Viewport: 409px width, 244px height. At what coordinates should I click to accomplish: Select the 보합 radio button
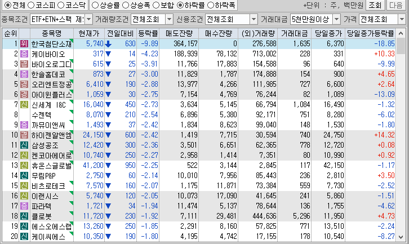click(x=155, y=5)
